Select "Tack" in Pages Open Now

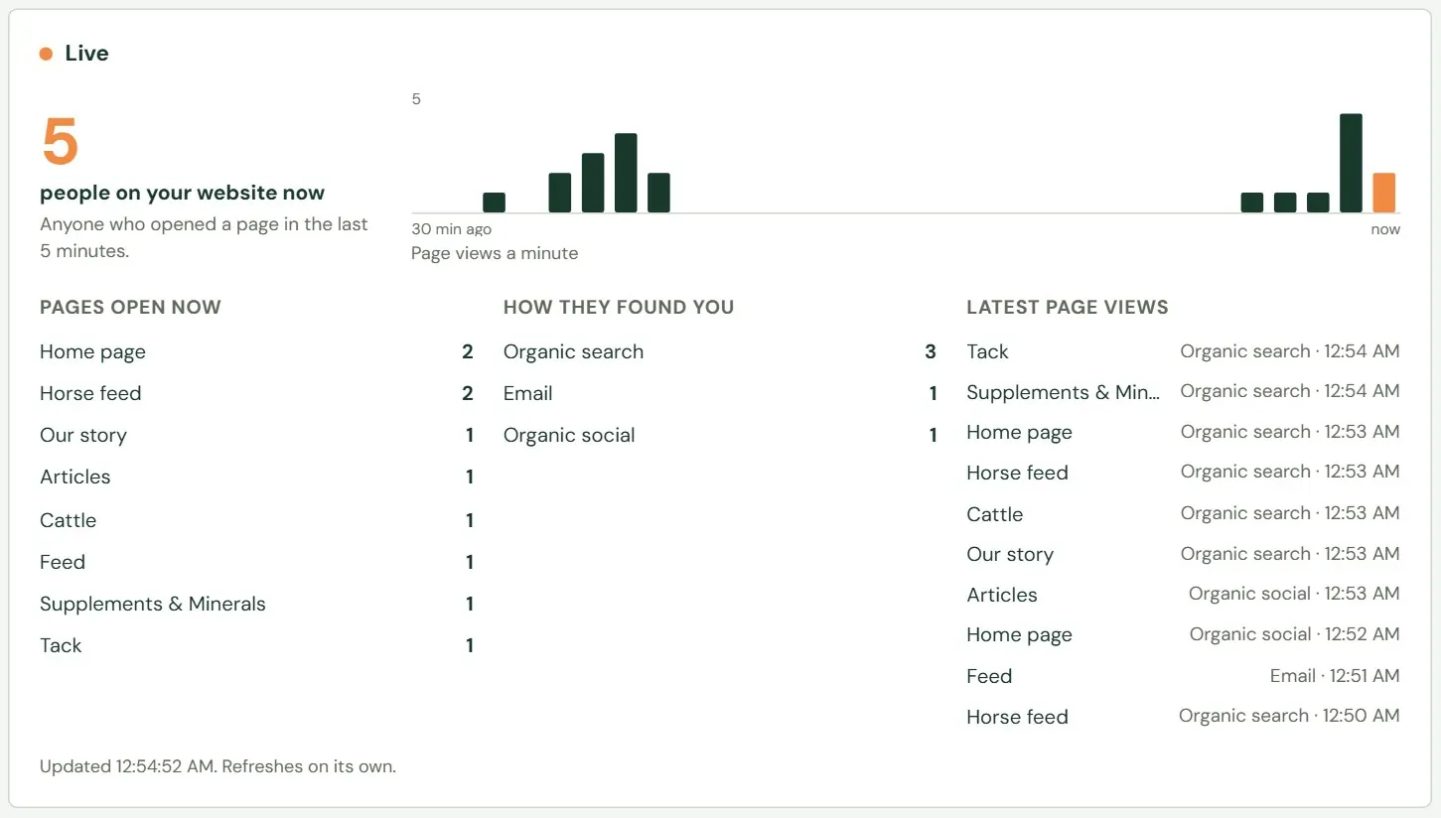click(x=61, y=645)
